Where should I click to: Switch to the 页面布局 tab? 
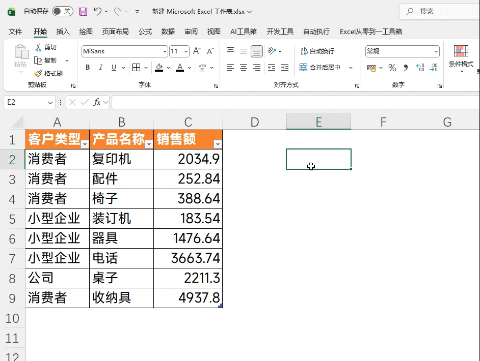pyautogui.click(x=115, y=32)
